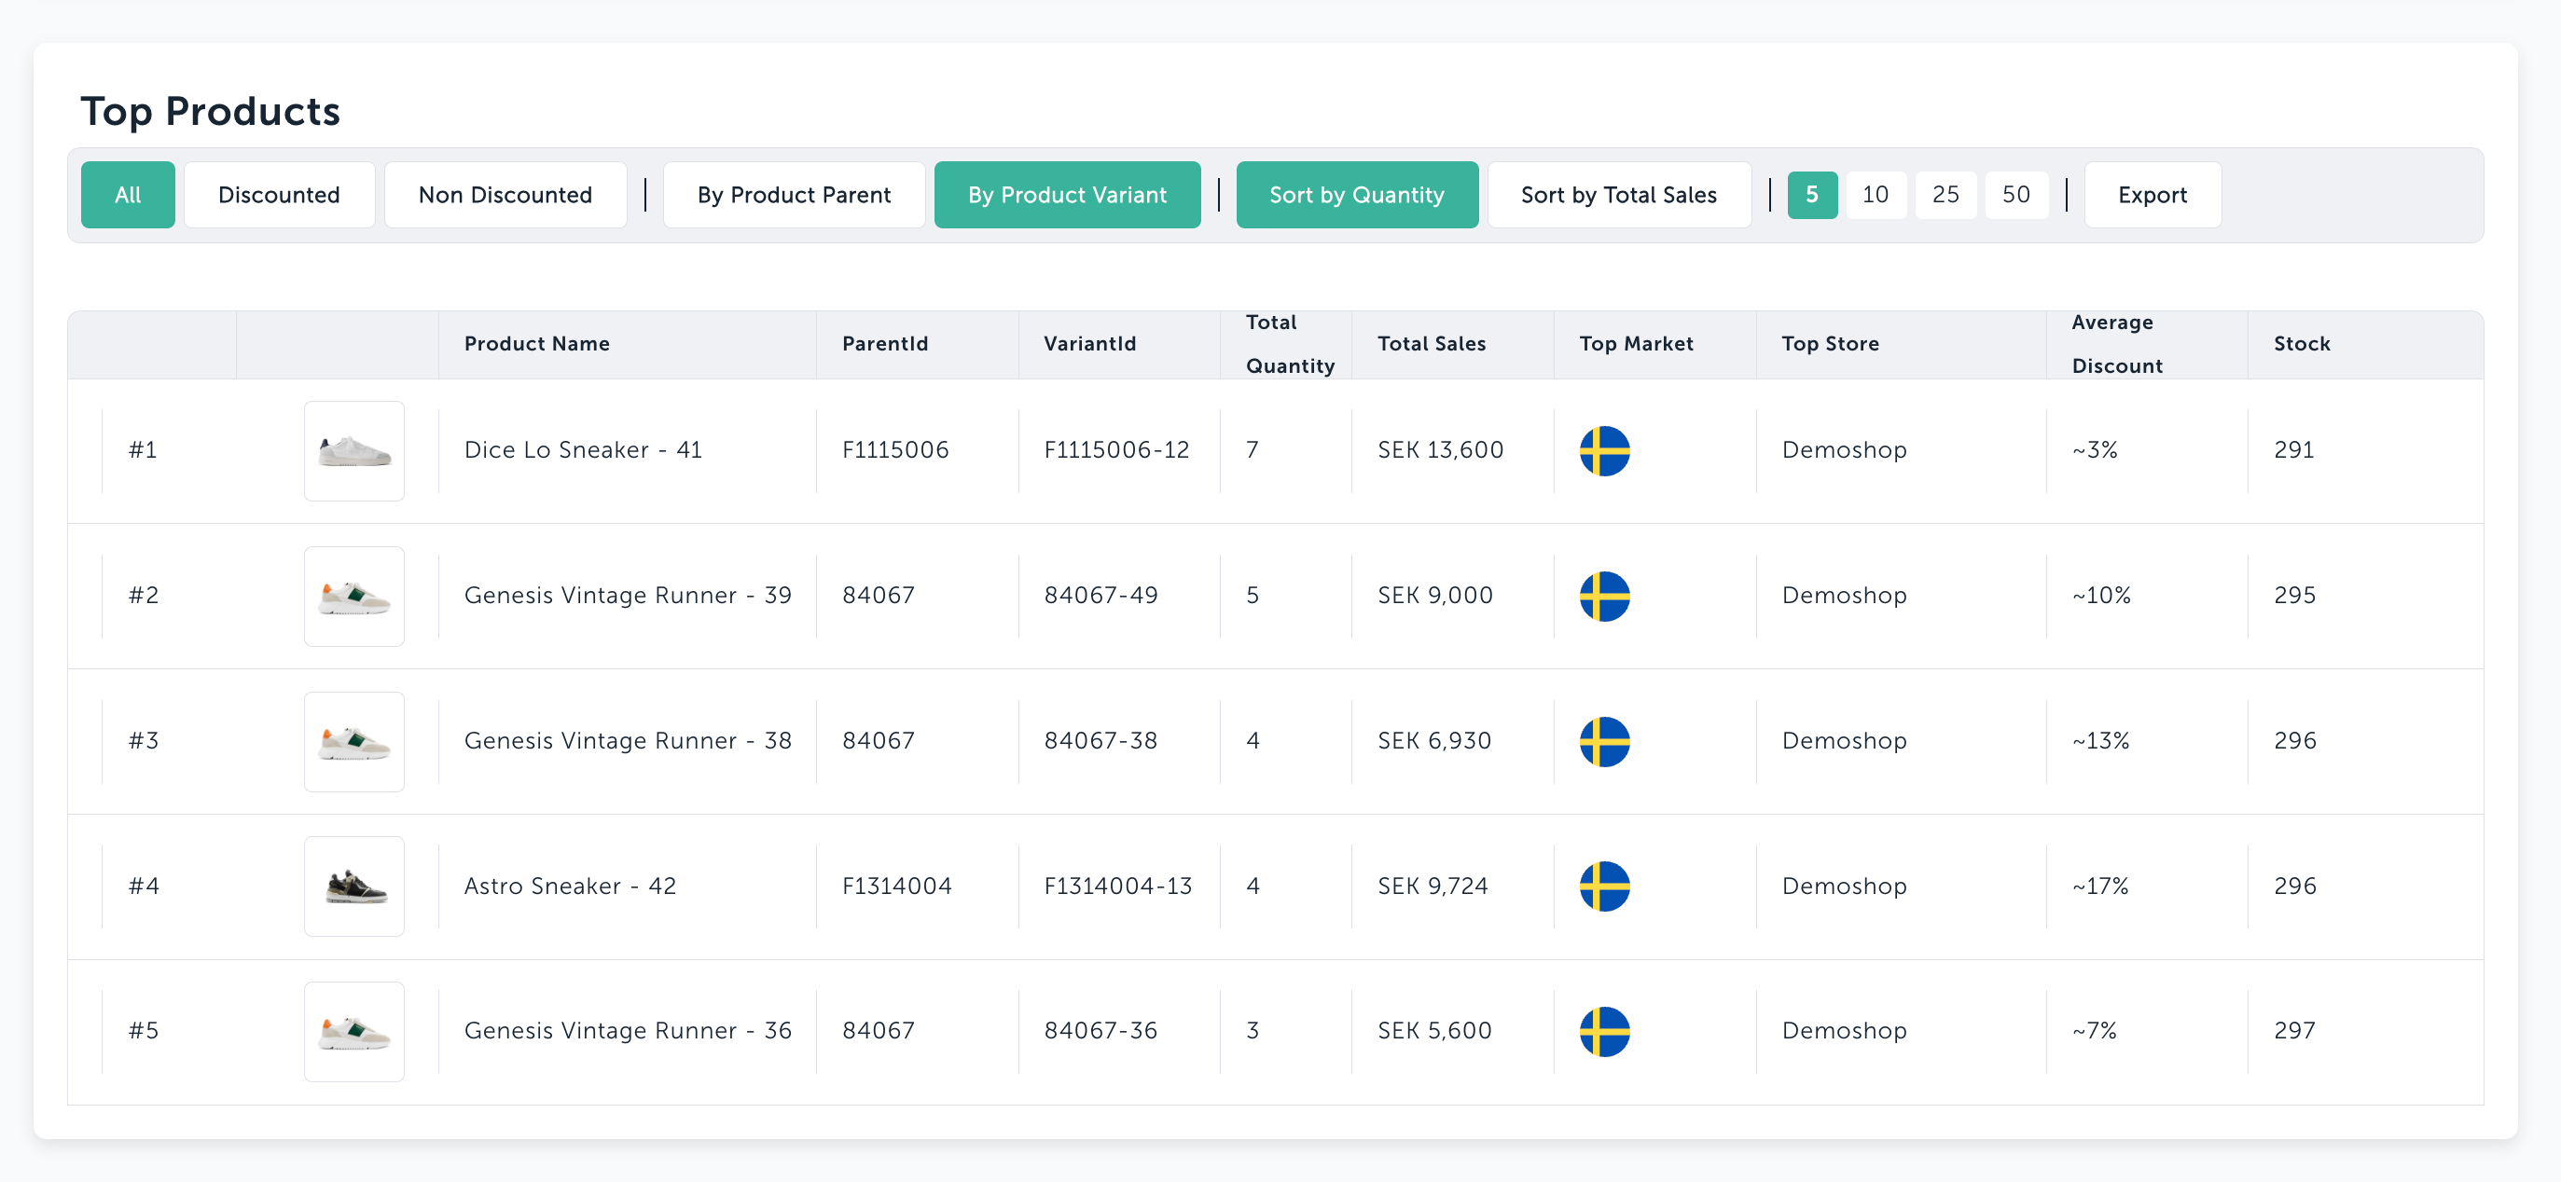Switch to By Product Parent view
Screen dimensions: 2561x1182
pyautogui.click(x=794, y=195)
